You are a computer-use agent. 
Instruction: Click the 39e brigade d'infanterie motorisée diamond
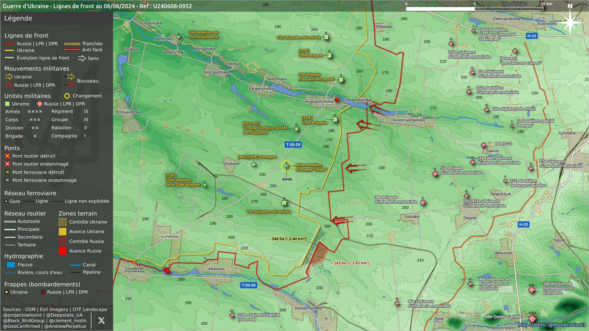422,202
